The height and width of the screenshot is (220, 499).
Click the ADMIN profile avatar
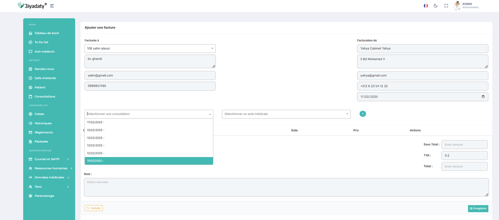coord(457,5)
